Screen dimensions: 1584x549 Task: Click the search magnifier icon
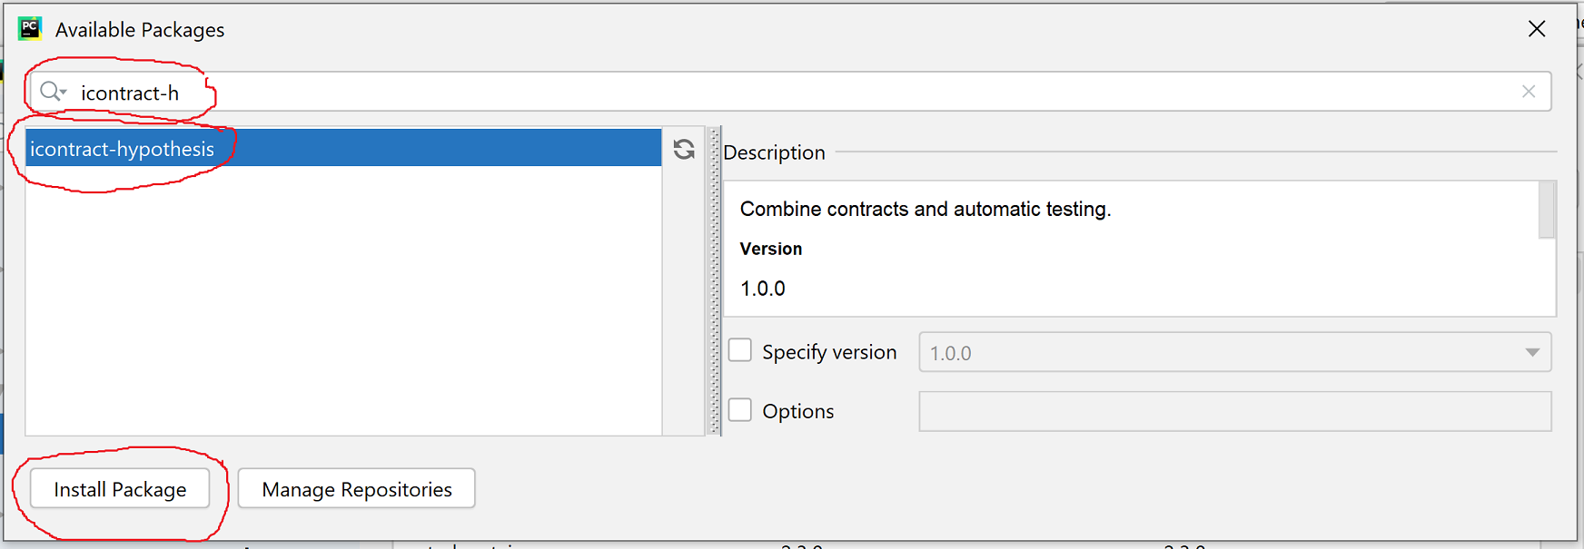tap(53, 92)
